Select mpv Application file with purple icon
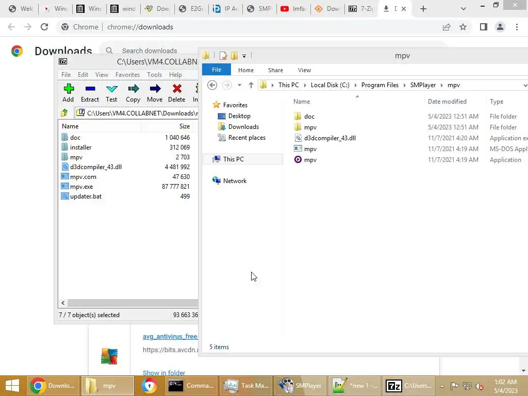 [310, 160]
